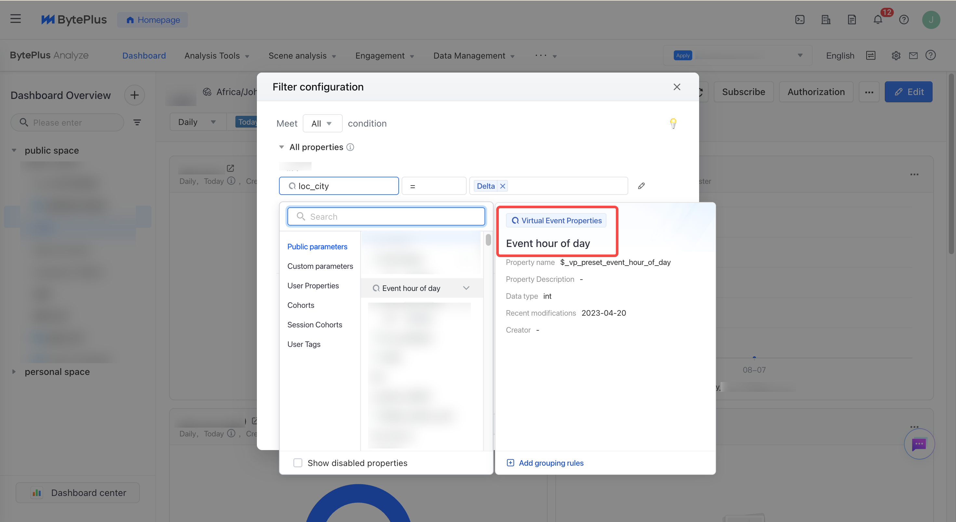The width and height of the screenshot is (956, 522).
Task: Enable Show disabled properties checkbox
Action: 298,463
